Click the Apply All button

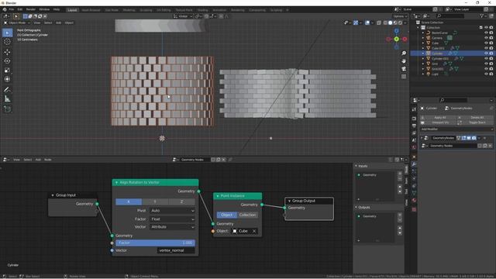point(438,117)
